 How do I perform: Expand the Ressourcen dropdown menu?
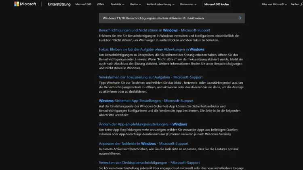(x=188, y=4)
